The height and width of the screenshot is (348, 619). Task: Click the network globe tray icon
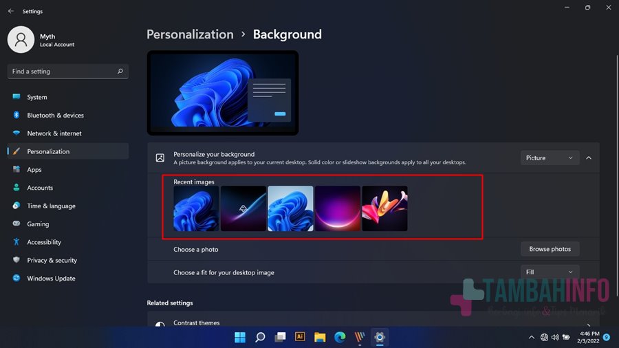pos(544,337)
